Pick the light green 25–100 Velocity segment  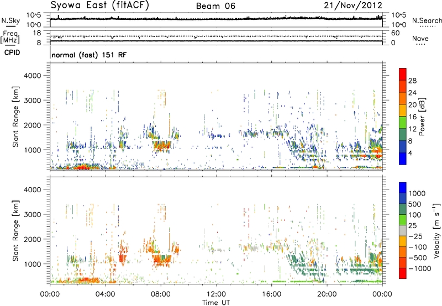[x=403, y=220]
